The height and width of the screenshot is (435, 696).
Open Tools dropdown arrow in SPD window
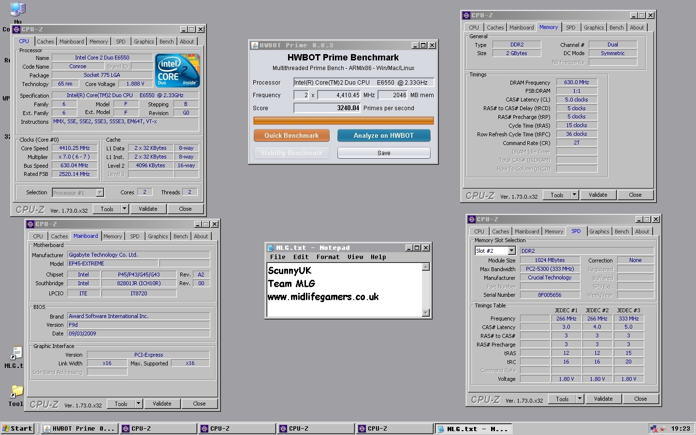(x=580, y=399)
